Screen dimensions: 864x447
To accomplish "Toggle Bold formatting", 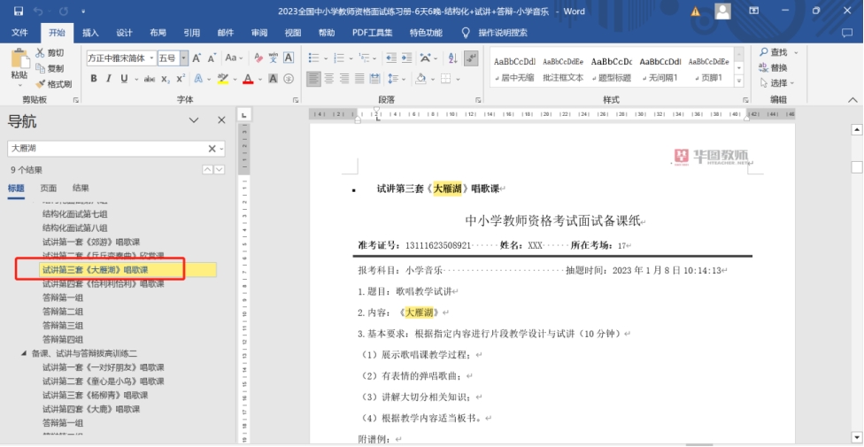I will (x=94, y=79).
